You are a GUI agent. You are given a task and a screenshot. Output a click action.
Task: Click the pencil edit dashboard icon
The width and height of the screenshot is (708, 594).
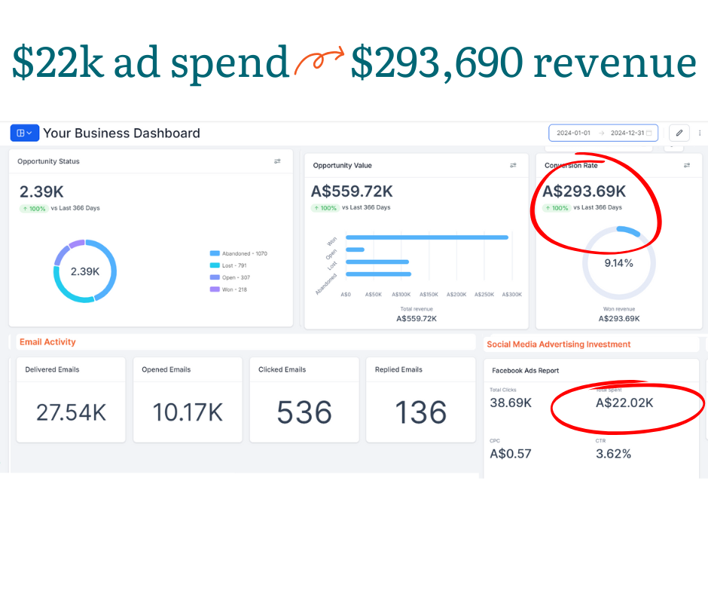point(679,133)
